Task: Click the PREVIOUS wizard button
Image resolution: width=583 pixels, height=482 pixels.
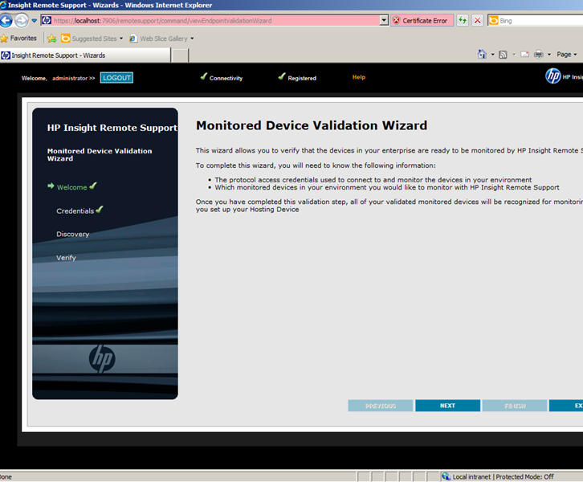Action: coord(381,406)
